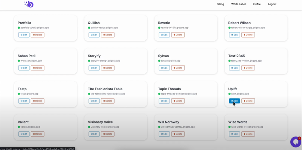
Task: Click the Robert Wilson green status dot
Action: (x=230, y=28)
